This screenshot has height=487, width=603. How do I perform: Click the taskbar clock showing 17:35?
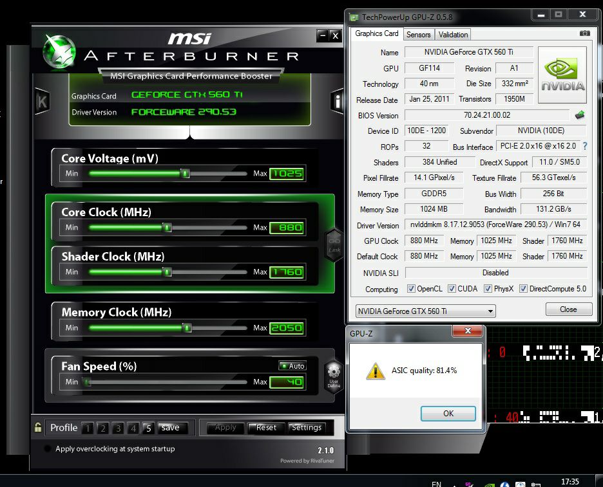570,482
